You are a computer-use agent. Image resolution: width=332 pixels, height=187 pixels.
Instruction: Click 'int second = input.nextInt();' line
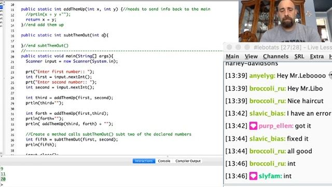[60, 87]
